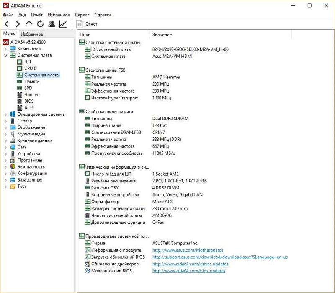
Task: Click the Конфигурация icon in tree
Action: coord(13,173)
